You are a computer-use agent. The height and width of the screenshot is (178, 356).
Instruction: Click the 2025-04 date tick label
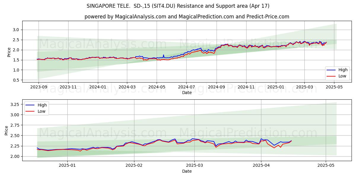coord(261,166)
